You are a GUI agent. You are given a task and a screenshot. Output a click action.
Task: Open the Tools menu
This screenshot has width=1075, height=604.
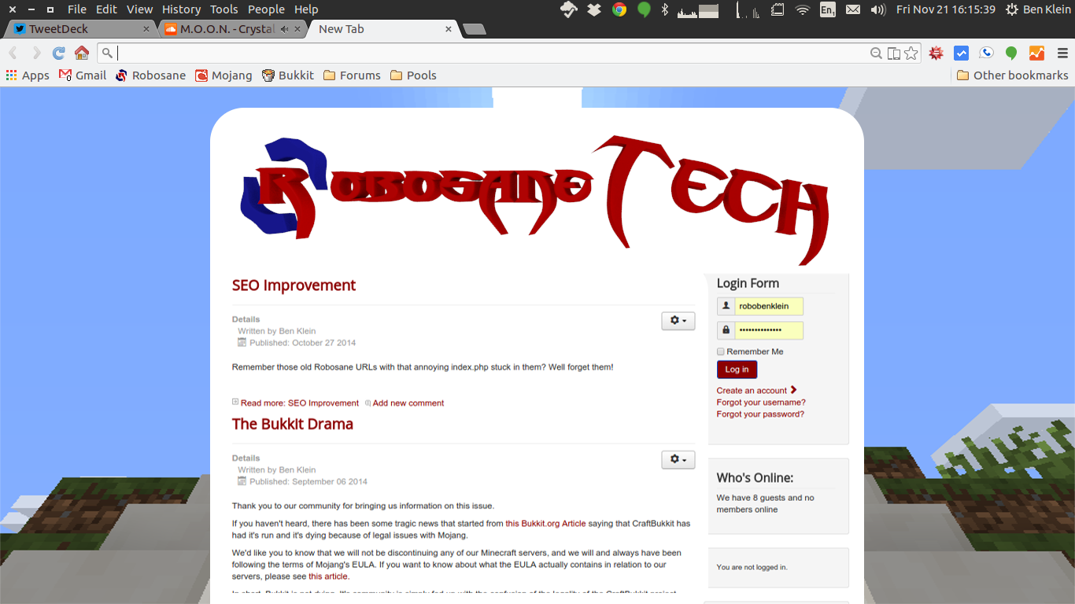tap(223, 9)
